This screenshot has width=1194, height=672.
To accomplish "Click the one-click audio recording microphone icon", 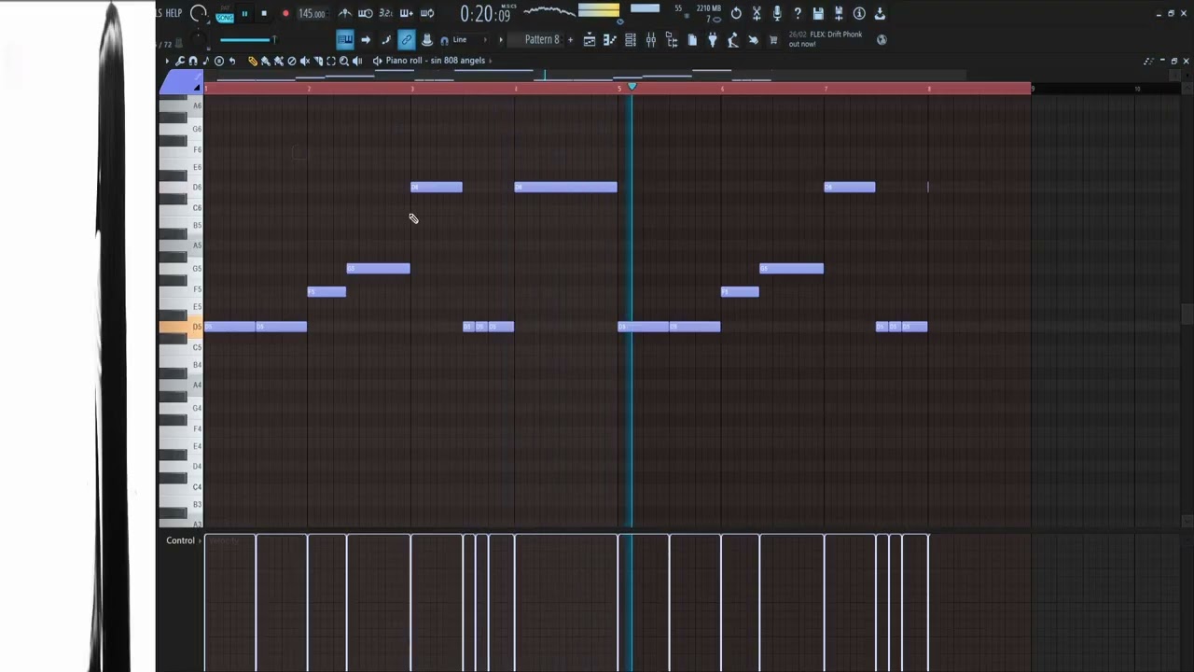I will [x=777, y=13].
